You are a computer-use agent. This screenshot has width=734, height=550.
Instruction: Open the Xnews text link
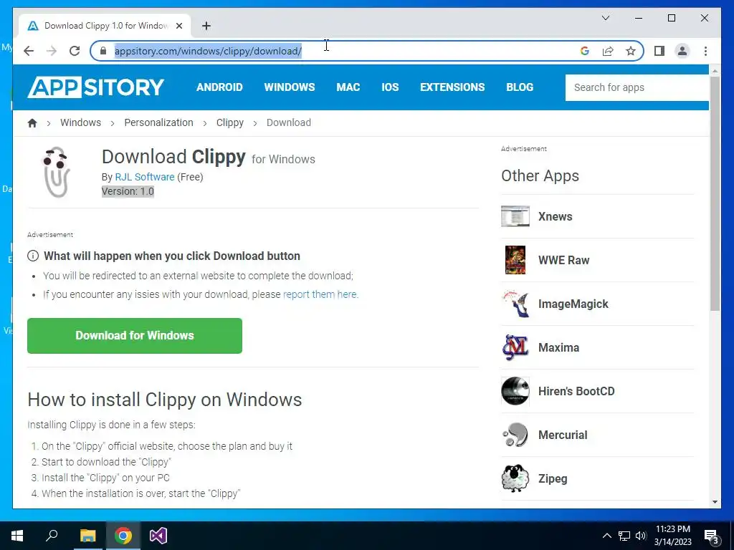(556, 216)
